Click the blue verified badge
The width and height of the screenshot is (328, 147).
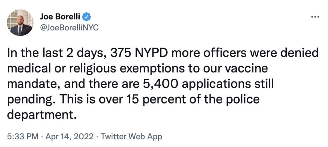pos(86,17)
